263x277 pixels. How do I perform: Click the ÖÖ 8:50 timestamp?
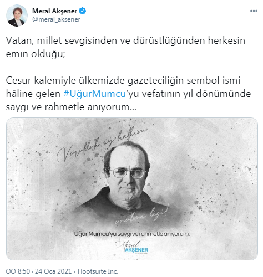(x=18, y=271)
